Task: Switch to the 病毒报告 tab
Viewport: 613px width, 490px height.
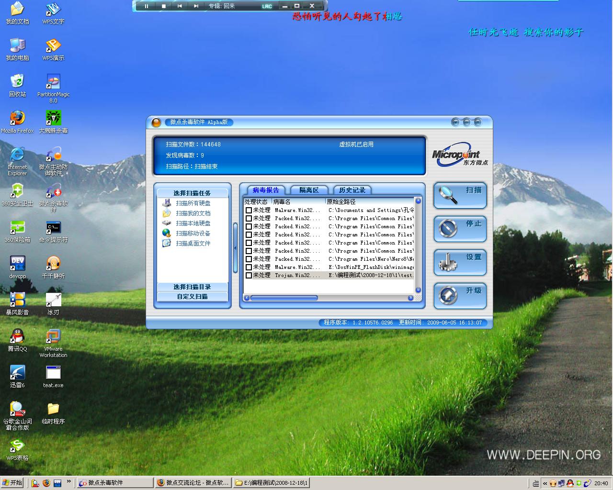Action: [266, 190]
